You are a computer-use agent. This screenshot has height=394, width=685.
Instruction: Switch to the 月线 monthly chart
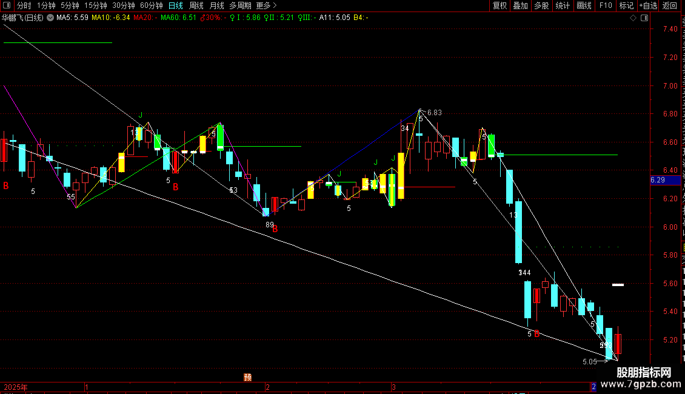216,5
